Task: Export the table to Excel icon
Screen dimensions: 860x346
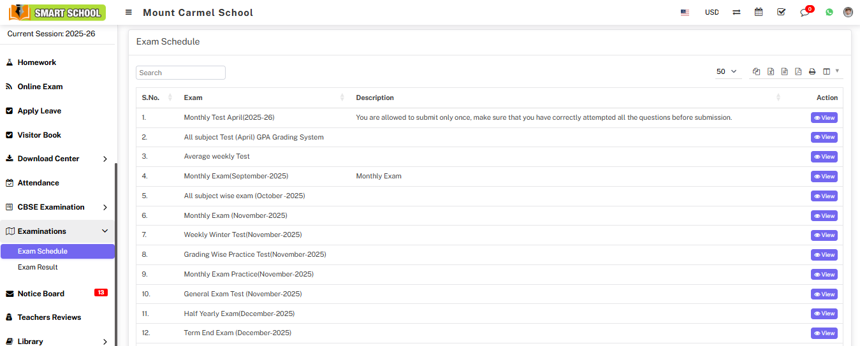Action: [x=770, y=71]
